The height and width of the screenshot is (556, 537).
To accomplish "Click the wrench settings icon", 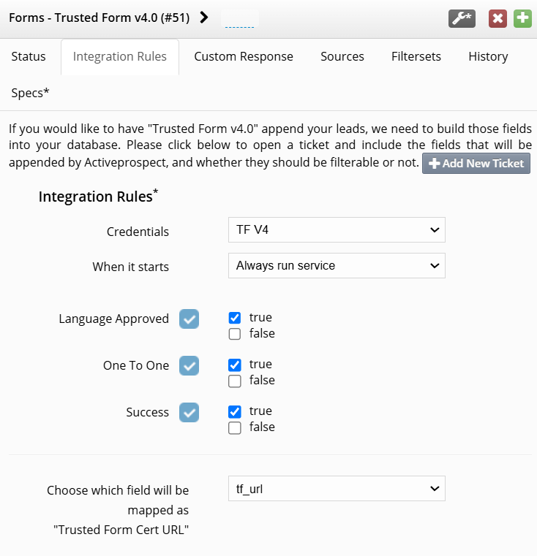I will (462, 18).
